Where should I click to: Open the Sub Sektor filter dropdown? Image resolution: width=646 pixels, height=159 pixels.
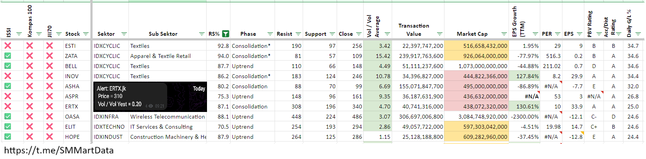point(202,34)
